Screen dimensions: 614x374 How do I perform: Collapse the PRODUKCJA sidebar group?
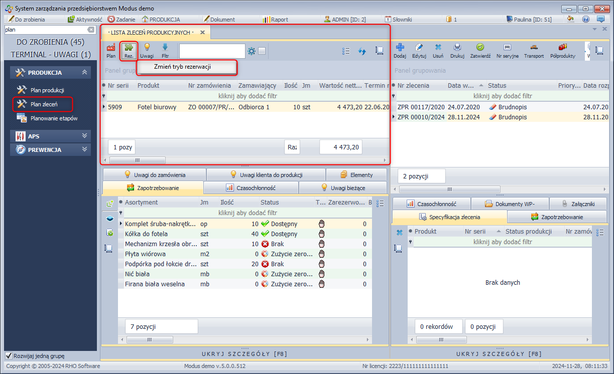tap(84, 73)
